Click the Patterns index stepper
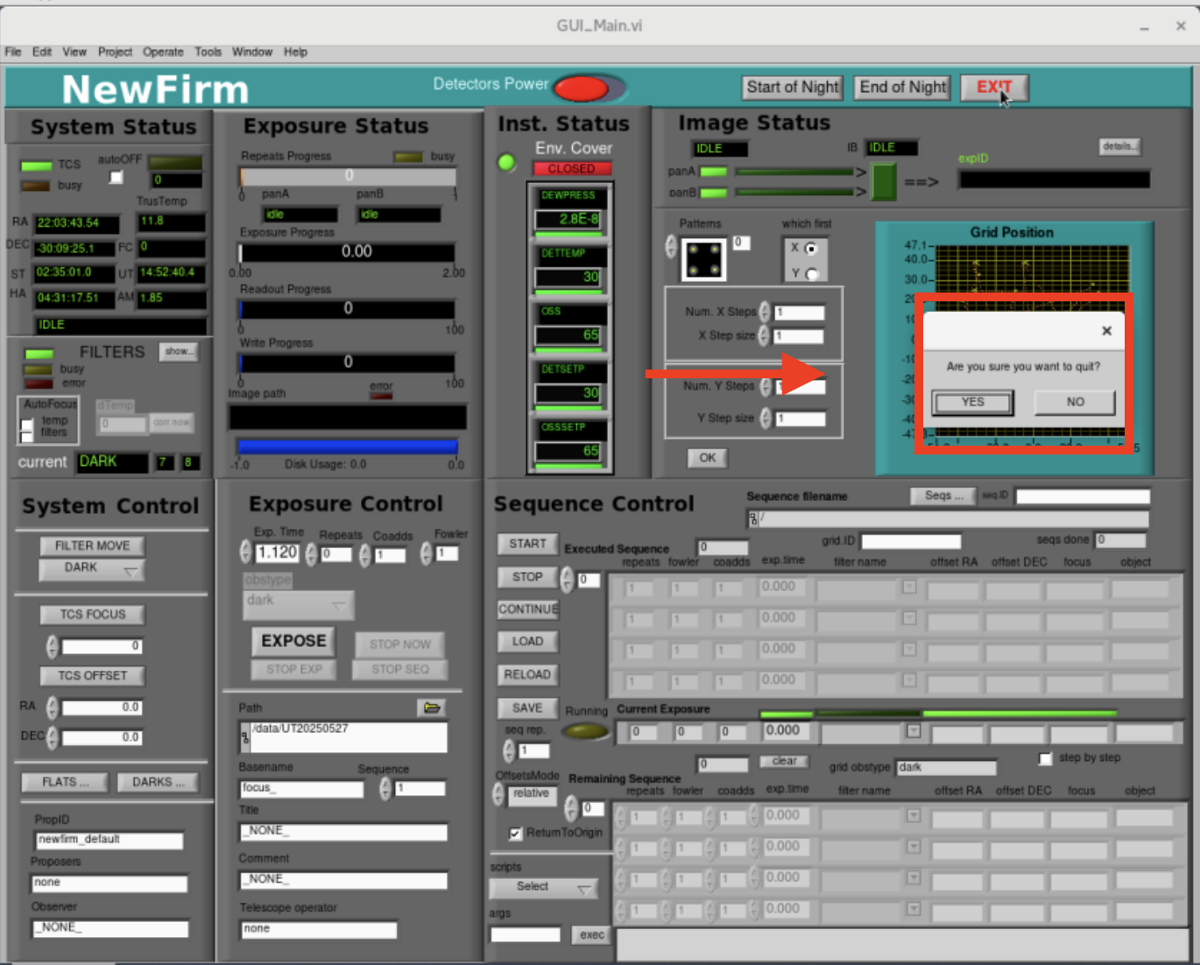 click(671, 247)
